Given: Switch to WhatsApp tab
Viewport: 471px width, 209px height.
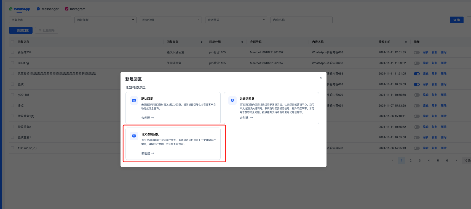Looking at the screenshot, I should coord(20,9).
